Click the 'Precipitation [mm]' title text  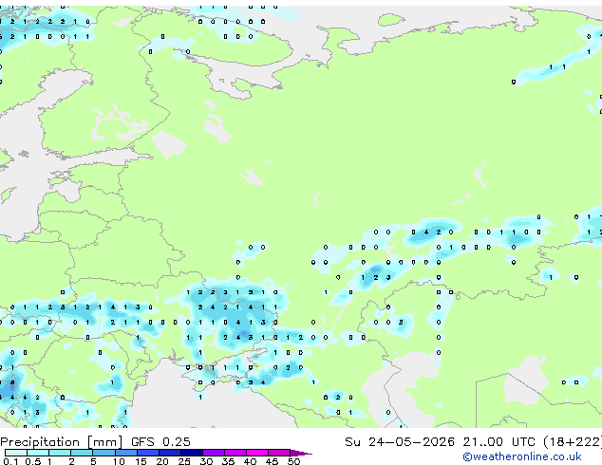coord(62,442)
